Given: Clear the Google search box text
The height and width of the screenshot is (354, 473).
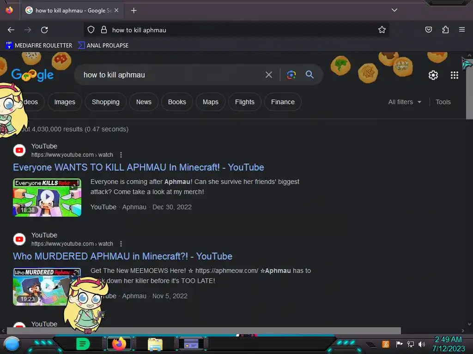Looking at the screenshot, I should 268,75.
